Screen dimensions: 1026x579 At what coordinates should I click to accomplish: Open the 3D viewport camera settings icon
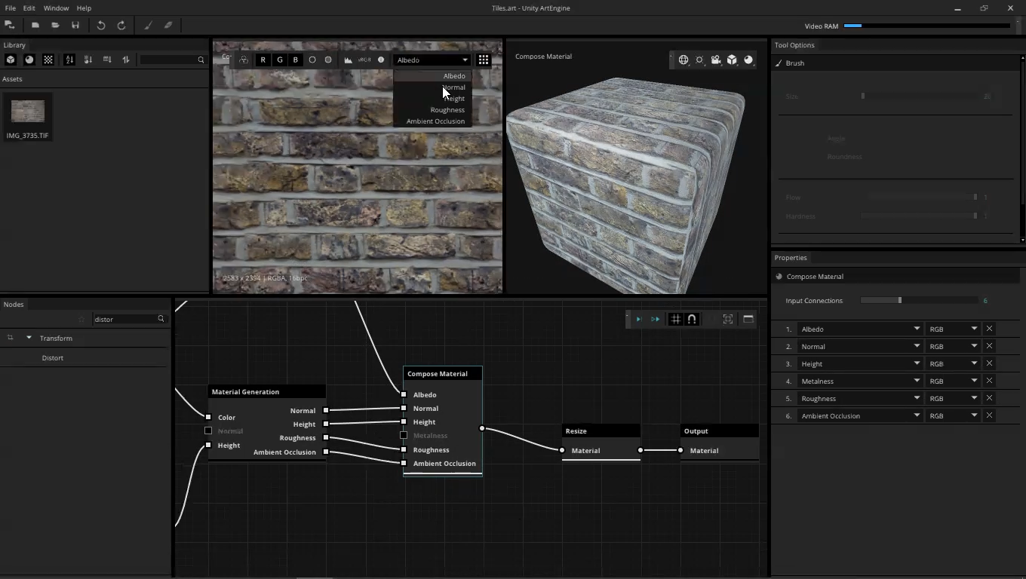pos(715,60)
